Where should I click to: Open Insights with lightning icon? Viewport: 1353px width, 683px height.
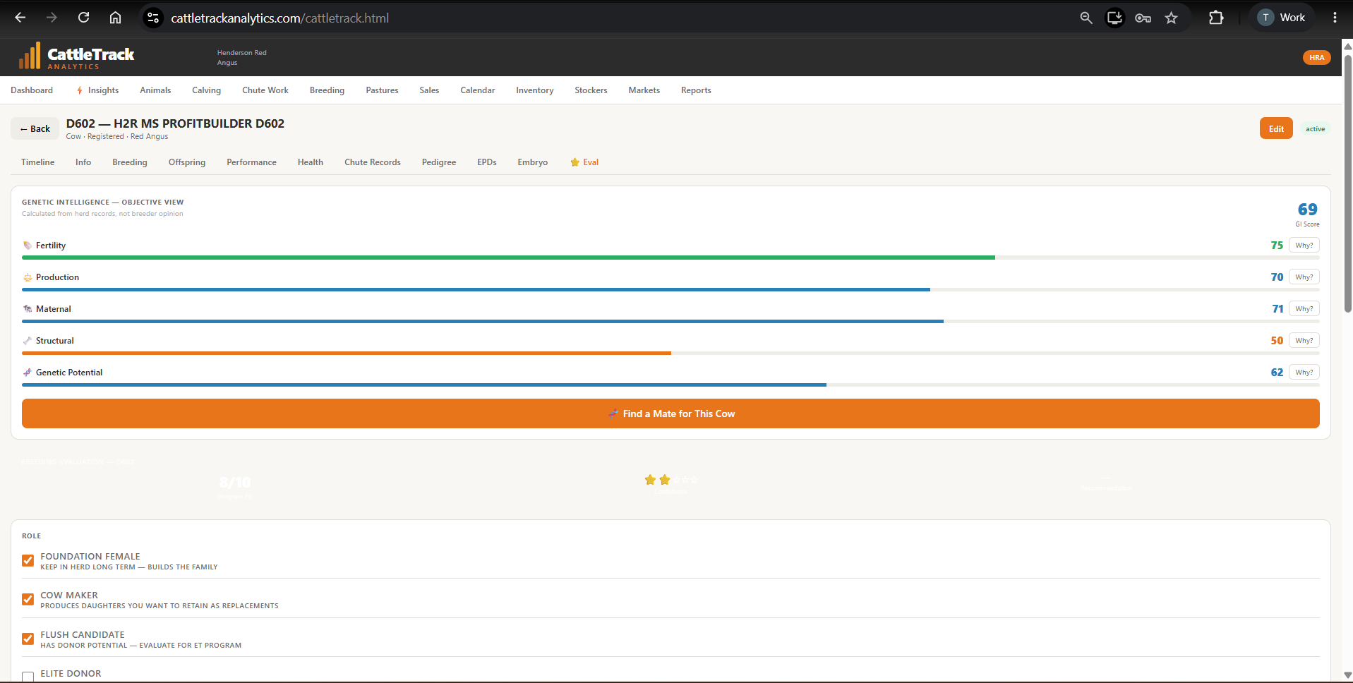coord(97,90)
